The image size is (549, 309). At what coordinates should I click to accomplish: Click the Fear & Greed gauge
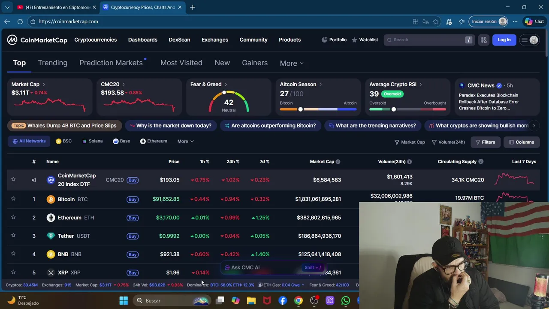pyautogui.click(x=229, y=102)
